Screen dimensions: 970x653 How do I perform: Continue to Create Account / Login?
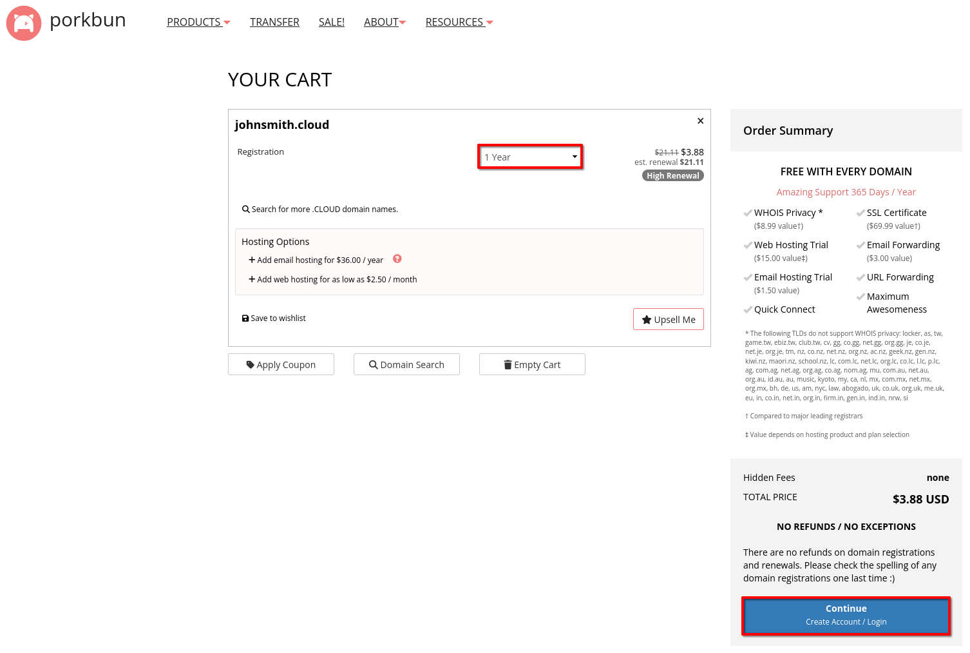[x=846, y=616]
